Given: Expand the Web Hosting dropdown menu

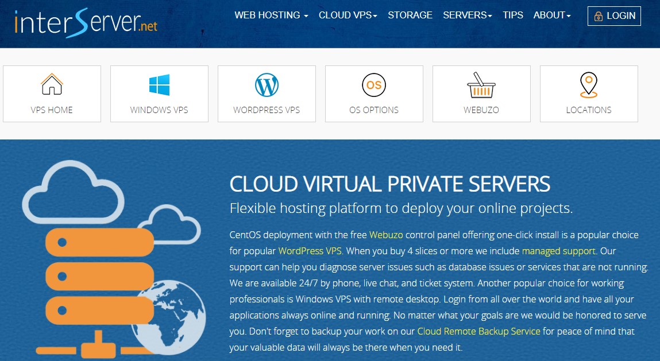Looking at the screenshot, I should click(x=271, y=15).
